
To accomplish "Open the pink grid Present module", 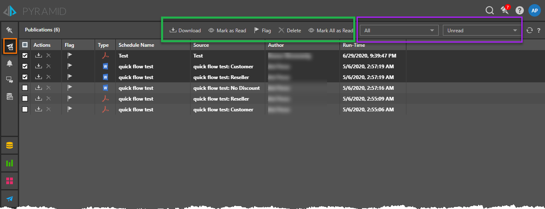I will coord(10,181).
